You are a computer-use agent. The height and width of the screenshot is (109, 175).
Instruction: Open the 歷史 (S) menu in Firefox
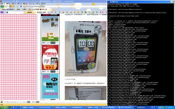click(x=20, y=3)
